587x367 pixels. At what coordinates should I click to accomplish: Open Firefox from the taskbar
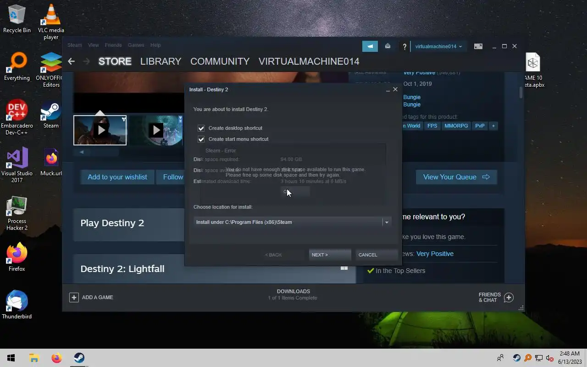point(56,358)
